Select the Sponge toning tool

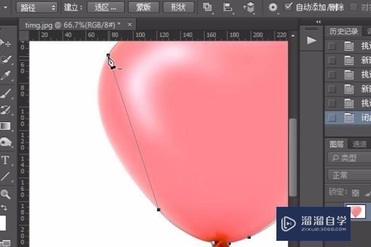pyautogui.click(x=6, y=143)
